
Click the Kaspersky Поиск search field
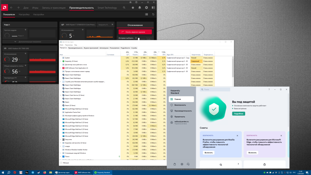pyautogui.click(x=215, y=89)
